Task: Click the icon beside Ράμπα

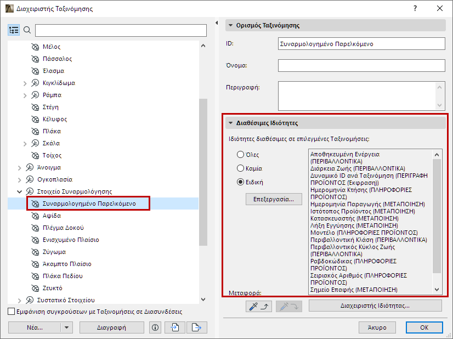Action: click(35, 95)
